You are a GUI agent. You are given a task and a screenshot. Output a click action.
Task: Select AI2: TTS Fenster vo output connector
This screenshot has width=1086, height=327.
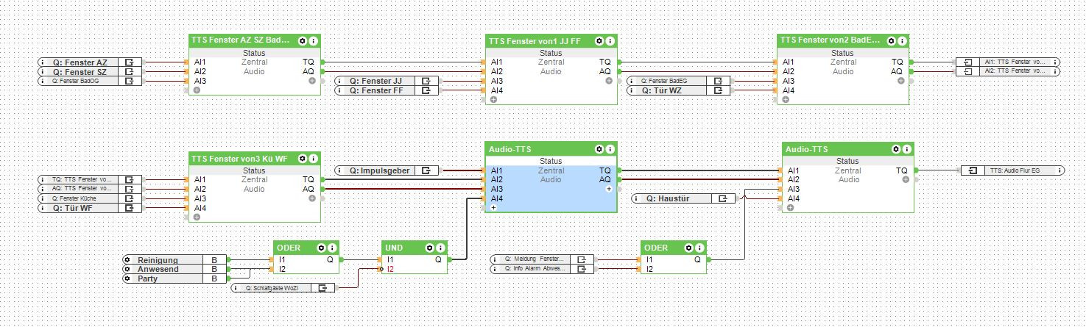[x=1009, y=72]
